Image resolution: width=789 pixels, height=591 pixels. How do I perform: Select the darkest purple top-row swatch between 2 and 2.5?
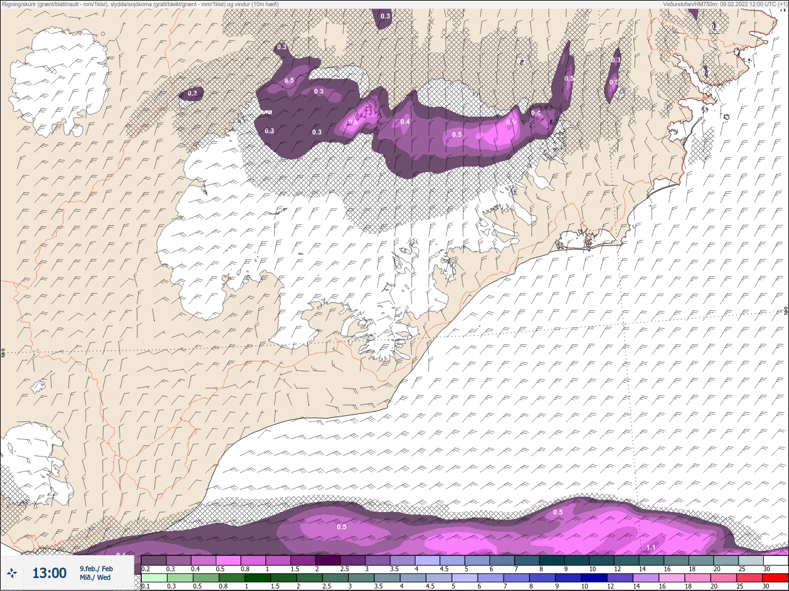pos(328,560)
